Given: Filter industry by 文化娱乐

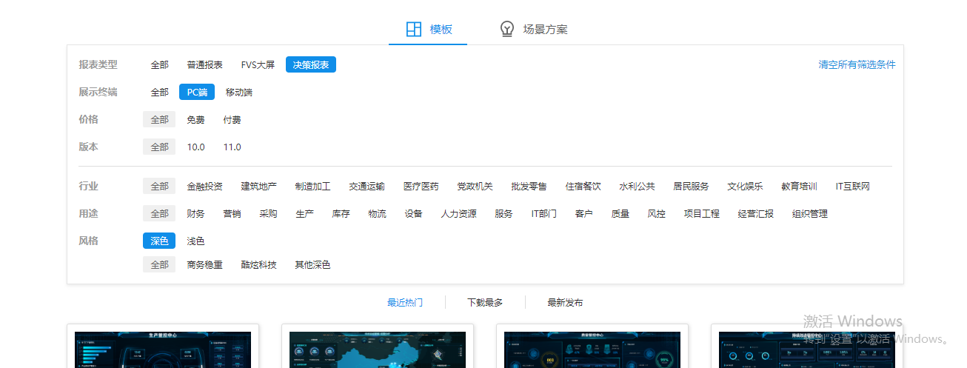Looking at the screenshot, I should coord(745,186).
